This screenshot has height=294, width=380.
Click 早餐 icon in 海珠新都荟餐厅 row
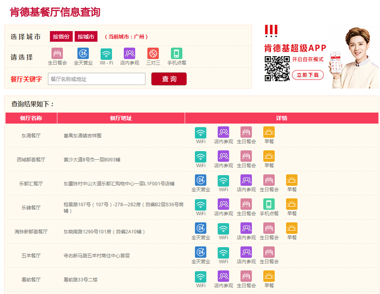point(292,228)
